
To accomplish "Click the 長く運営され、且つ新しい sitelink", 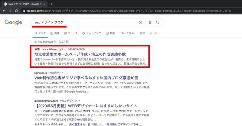I will (87, 124).
